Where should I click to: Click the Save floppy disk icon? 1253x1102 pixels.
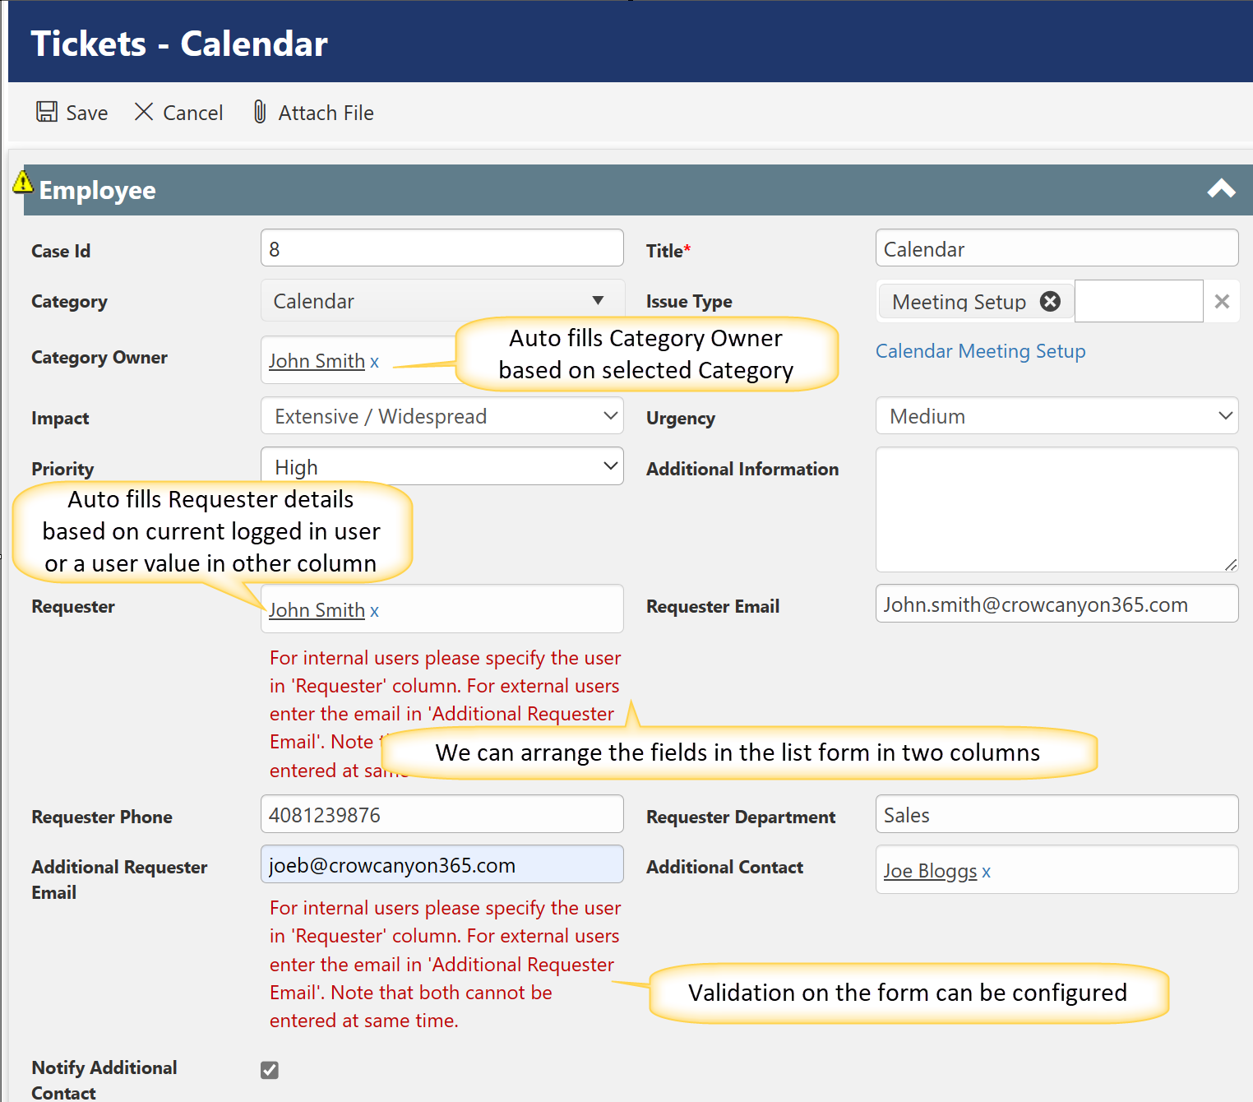(47, 112)
